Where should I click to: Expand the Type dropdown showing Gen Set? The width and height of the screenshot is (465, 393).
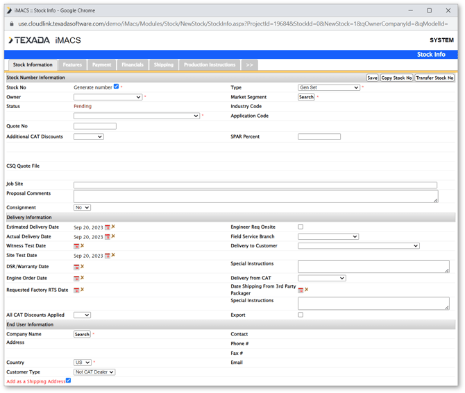pyautogui.click(x=328, y=88)
